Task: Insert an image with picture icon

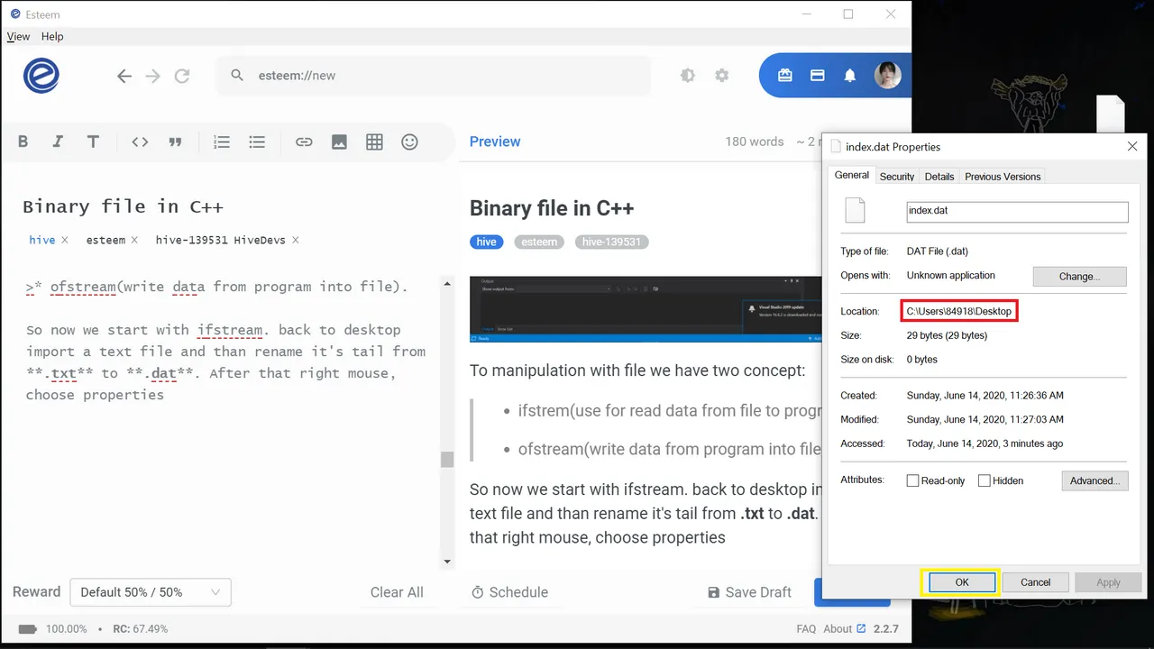Action: 339,142
